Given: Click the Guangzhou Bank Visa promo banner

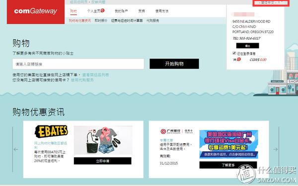Looking at the screenshot, I should click(x=228, y=144).
